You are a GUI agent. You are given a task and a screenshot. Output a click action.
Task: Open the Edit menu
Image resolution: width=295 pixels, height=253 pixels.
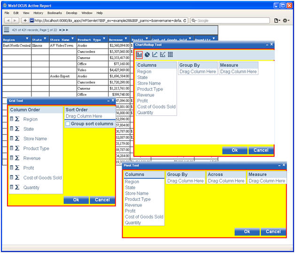coord(16,13)
